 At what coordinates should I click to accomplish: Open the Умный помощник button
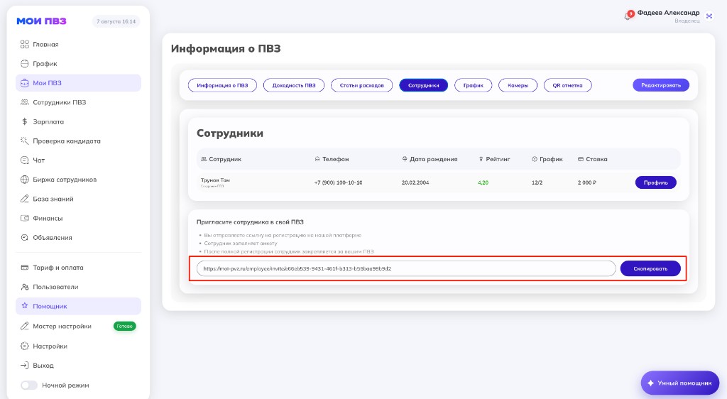click(x=679, y=383)
